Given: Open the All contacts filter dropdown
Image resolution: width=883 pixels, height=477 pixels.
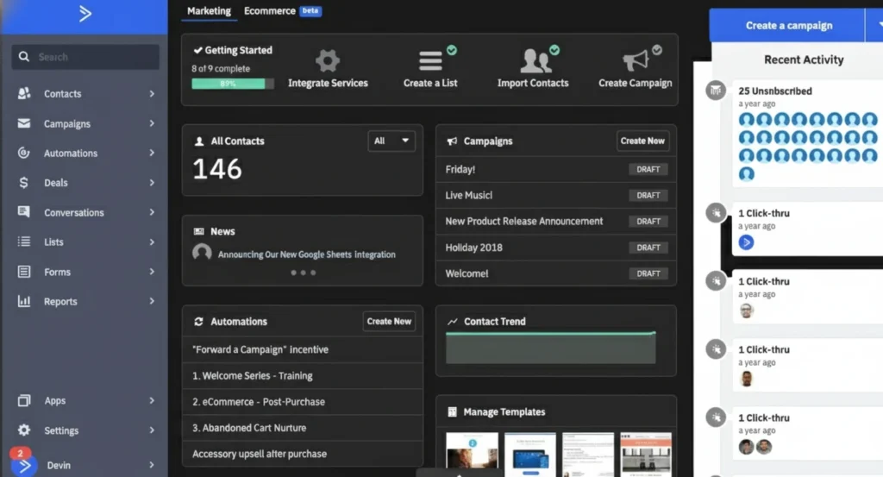Looking at the screenshot, I should pos(391,141).
